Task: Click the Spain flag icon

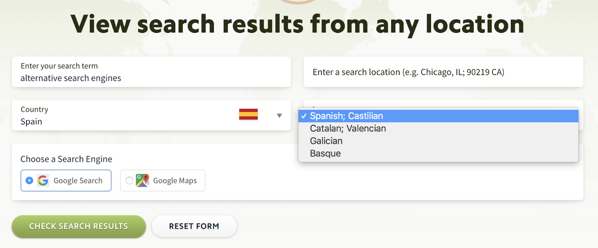Action: click(249, 115)
